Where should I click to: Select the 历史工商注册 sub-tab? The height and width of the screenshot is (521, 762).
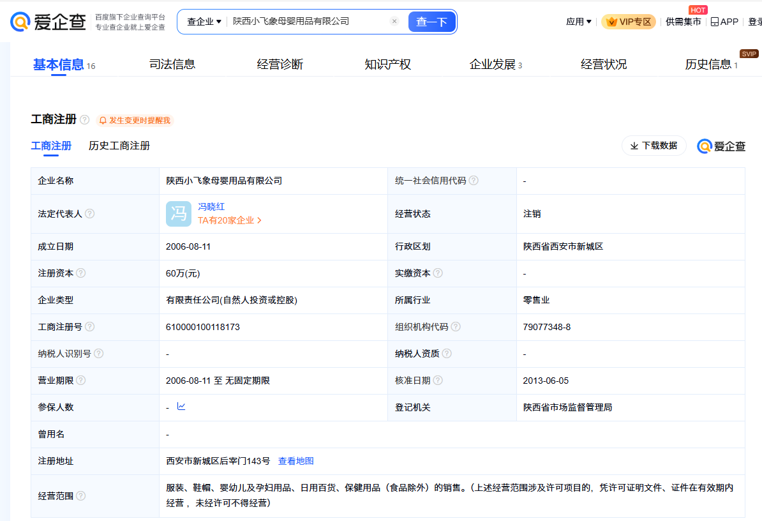(x=119, y=146)
